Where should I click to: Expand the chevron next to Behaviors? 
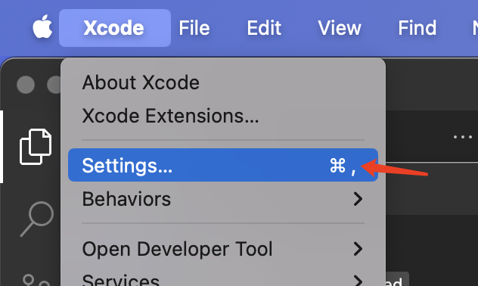358,199
